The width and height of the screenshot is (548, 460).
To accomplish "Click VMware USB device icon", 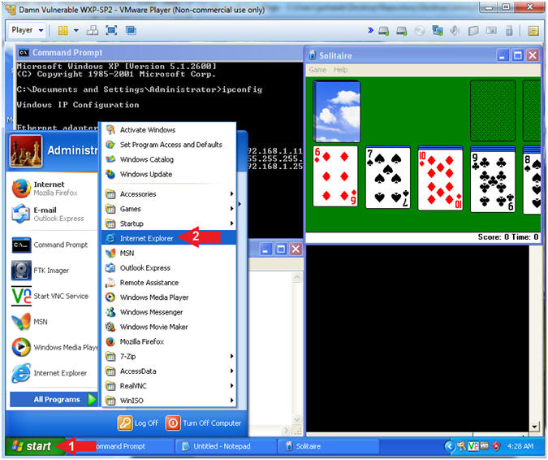I will 509,31.
